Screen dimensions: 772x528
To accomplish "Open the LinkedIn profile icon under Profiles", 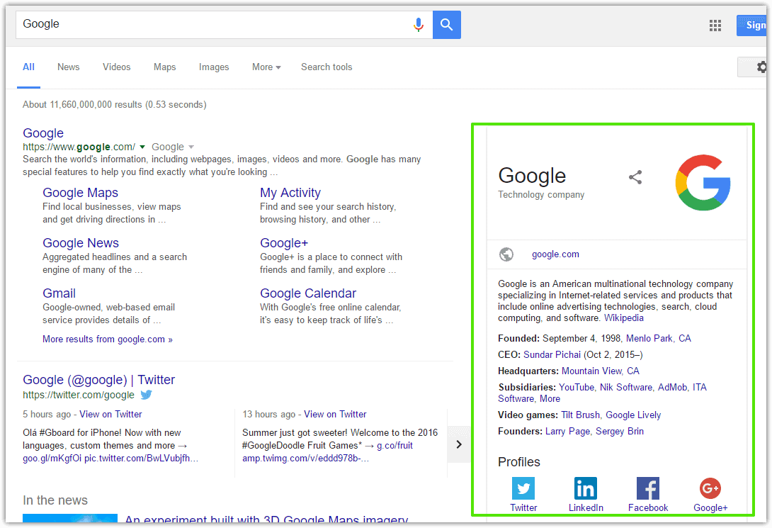I will [x=586, y=488].
